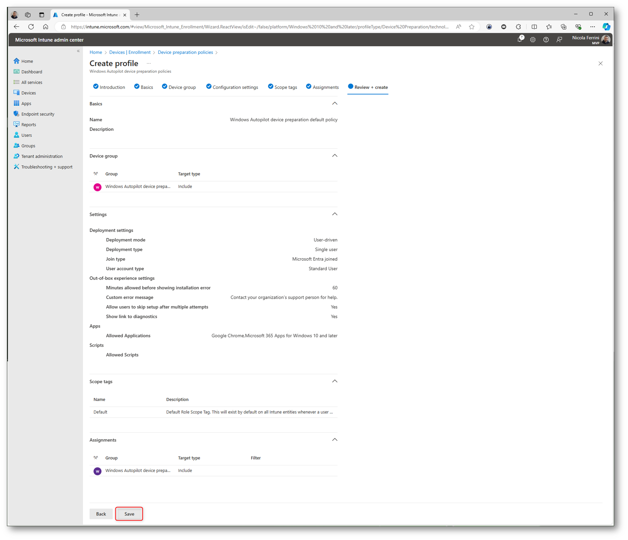
Task: Click the 'Microsoft Entra joined' value
Action: tap(315, 259)
